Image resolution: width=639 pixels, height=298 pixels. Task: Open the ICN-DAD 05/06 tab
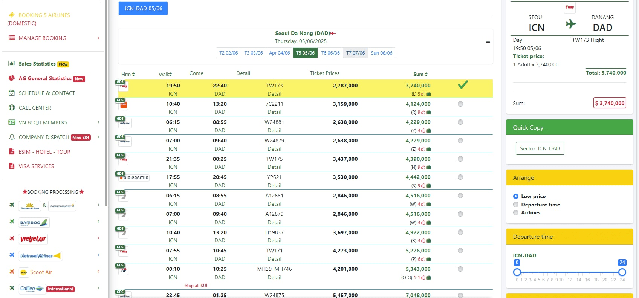pos(143,8)
